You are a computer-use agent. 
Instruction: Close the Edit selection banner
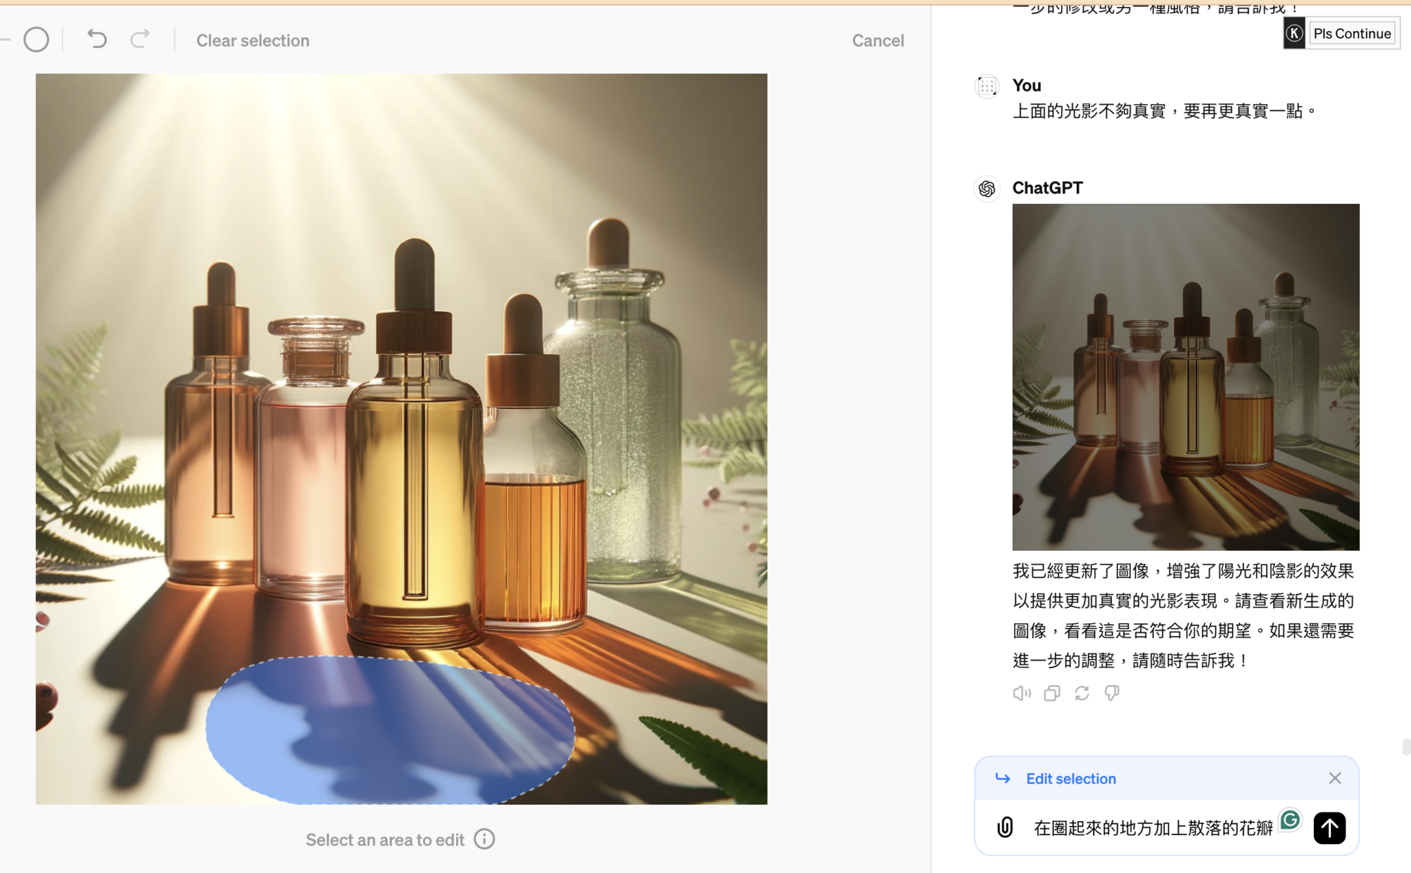1335,778
